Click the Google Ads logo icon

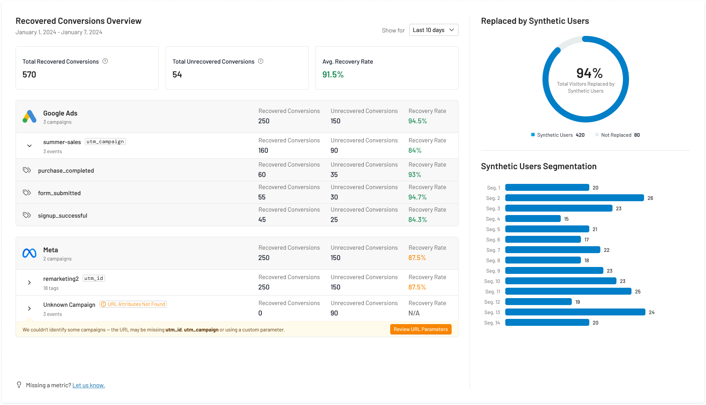pos(29,116)
